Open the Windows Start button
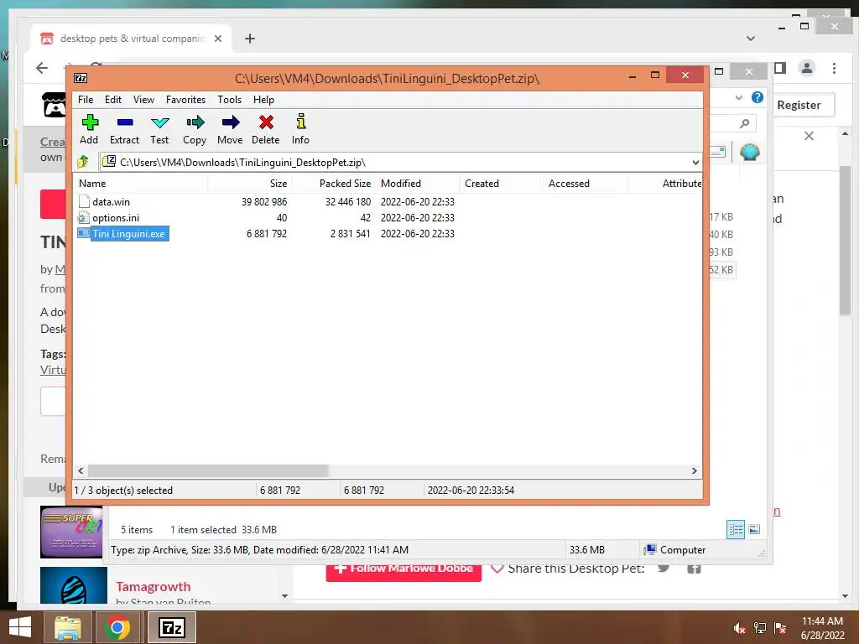The height and width of the screenshot is (644, 859). pyautogui.click(x=20, y=627)
